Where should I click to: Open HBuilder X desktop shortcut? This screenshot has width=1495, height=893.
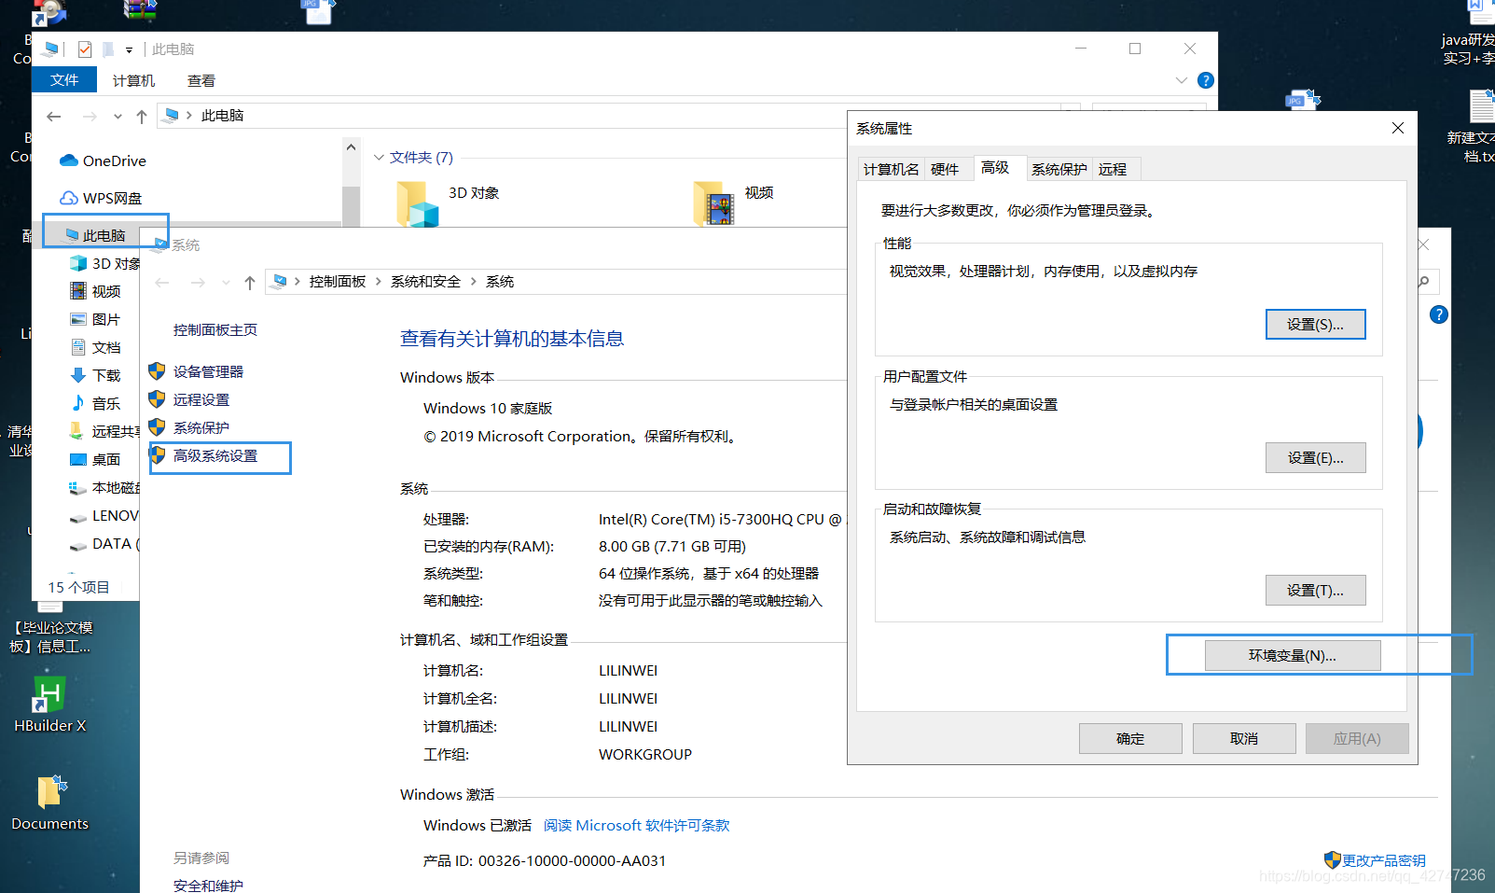click(50, 705)
